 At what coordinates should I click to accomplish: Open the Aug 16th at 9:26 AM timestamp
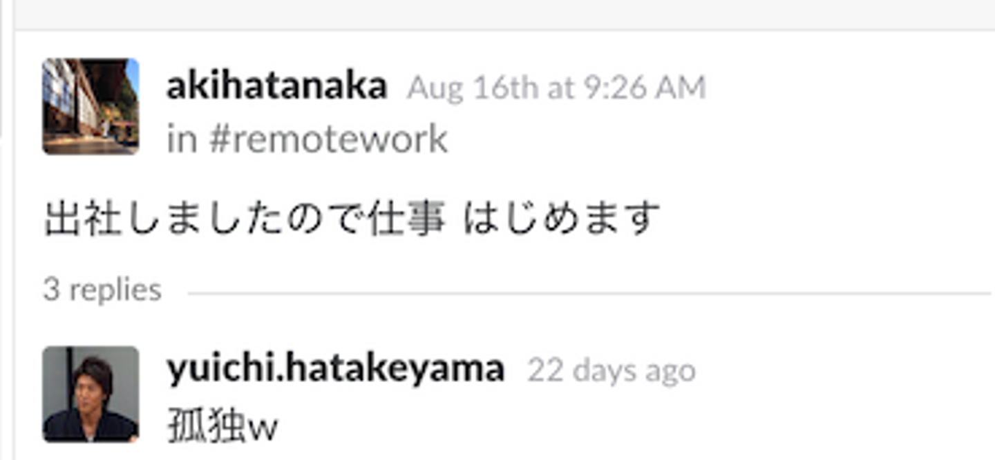click(x=556, y=88)
